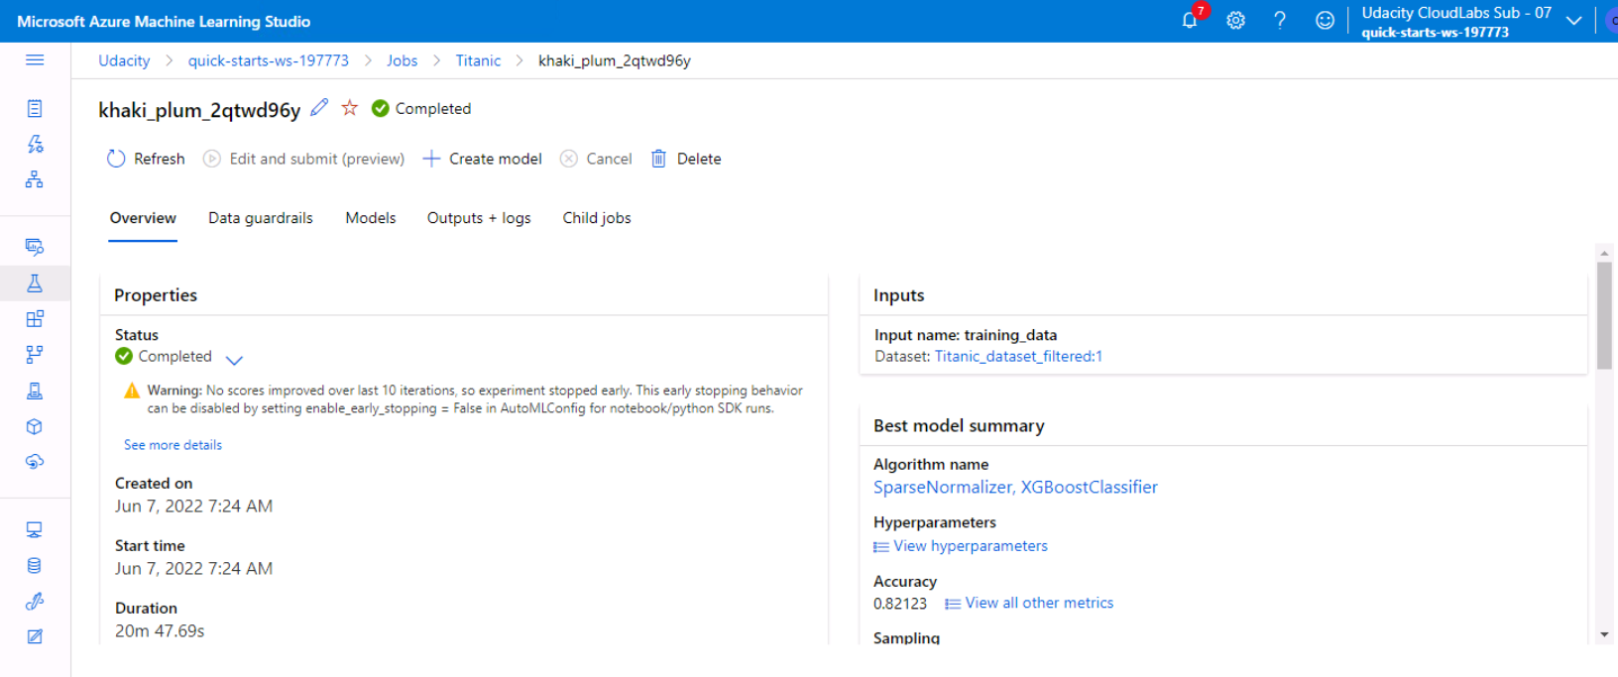Open the Child jobs tab
This screenshot has height=677, width=1618.
597,218
